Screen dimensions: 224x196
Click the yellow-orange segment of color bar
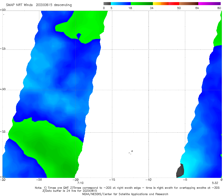[x=161, y=4]
